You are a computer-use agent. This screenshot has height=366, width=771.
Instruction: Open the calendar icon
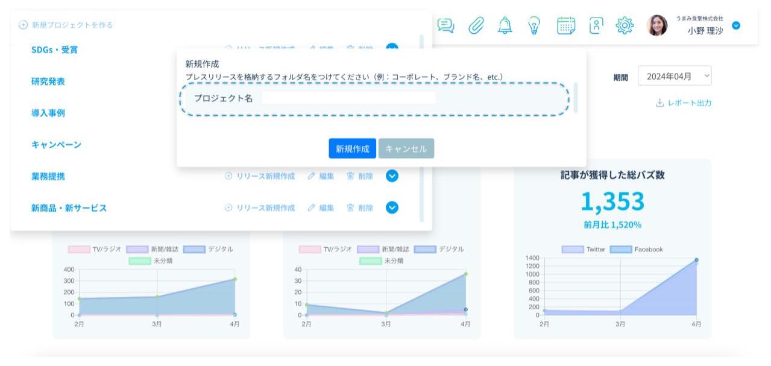pyautogui.click(x=565, y=25)
